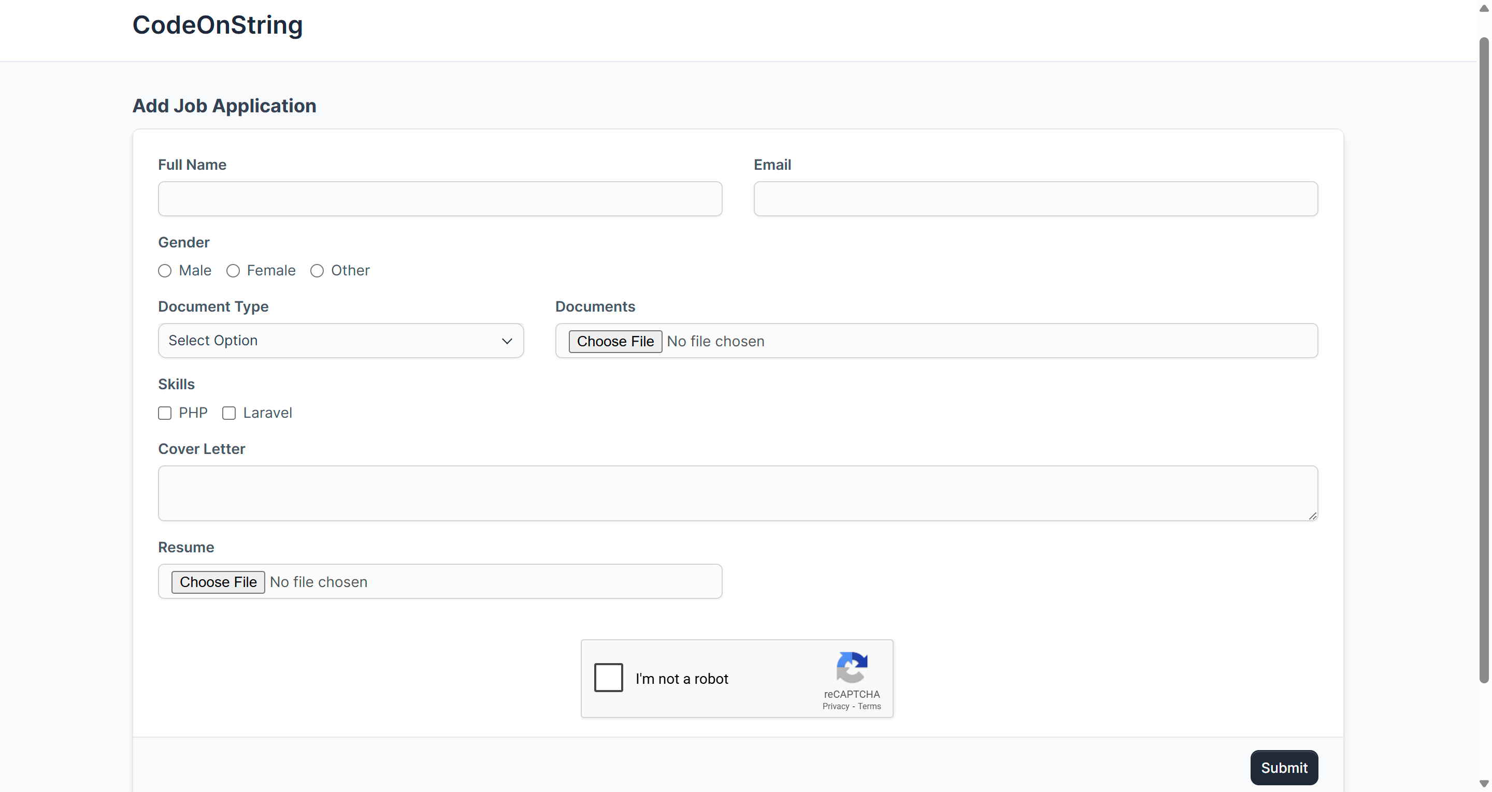
Task: Open the reCAPTCHA Privacy link
Action: point(836,706)
